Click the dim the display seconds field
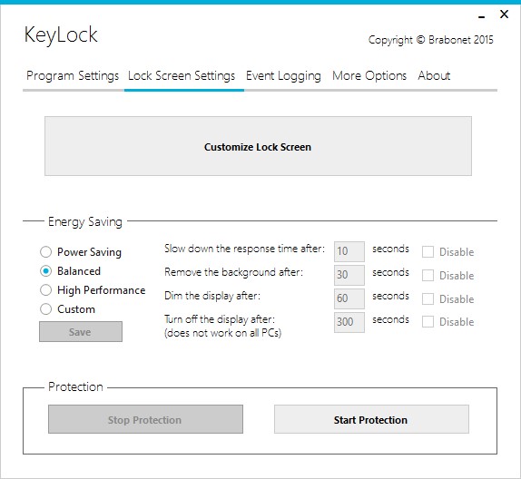The height and width of the screenshot is (479, 521). [349, 298]
